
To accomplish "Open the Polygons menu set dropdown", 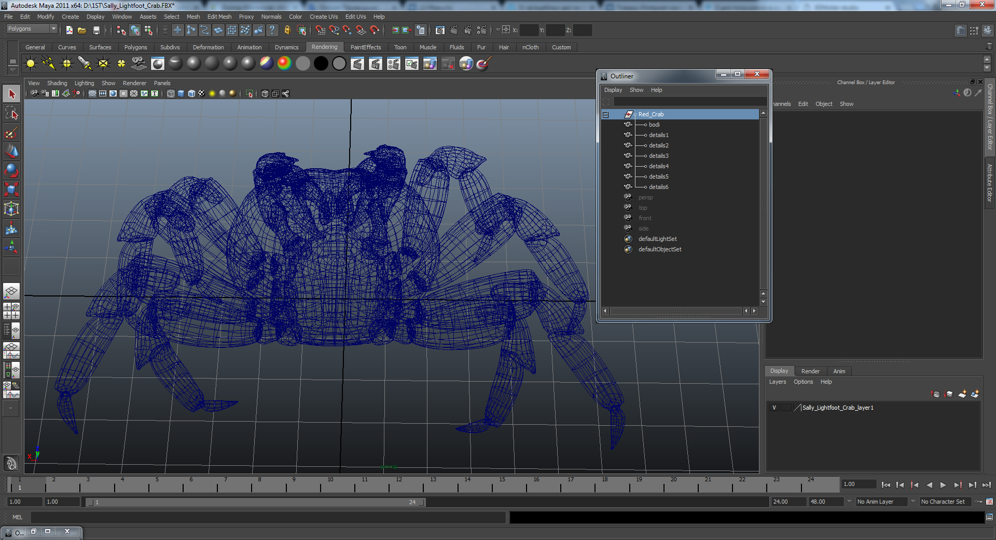I will point(31,29).
